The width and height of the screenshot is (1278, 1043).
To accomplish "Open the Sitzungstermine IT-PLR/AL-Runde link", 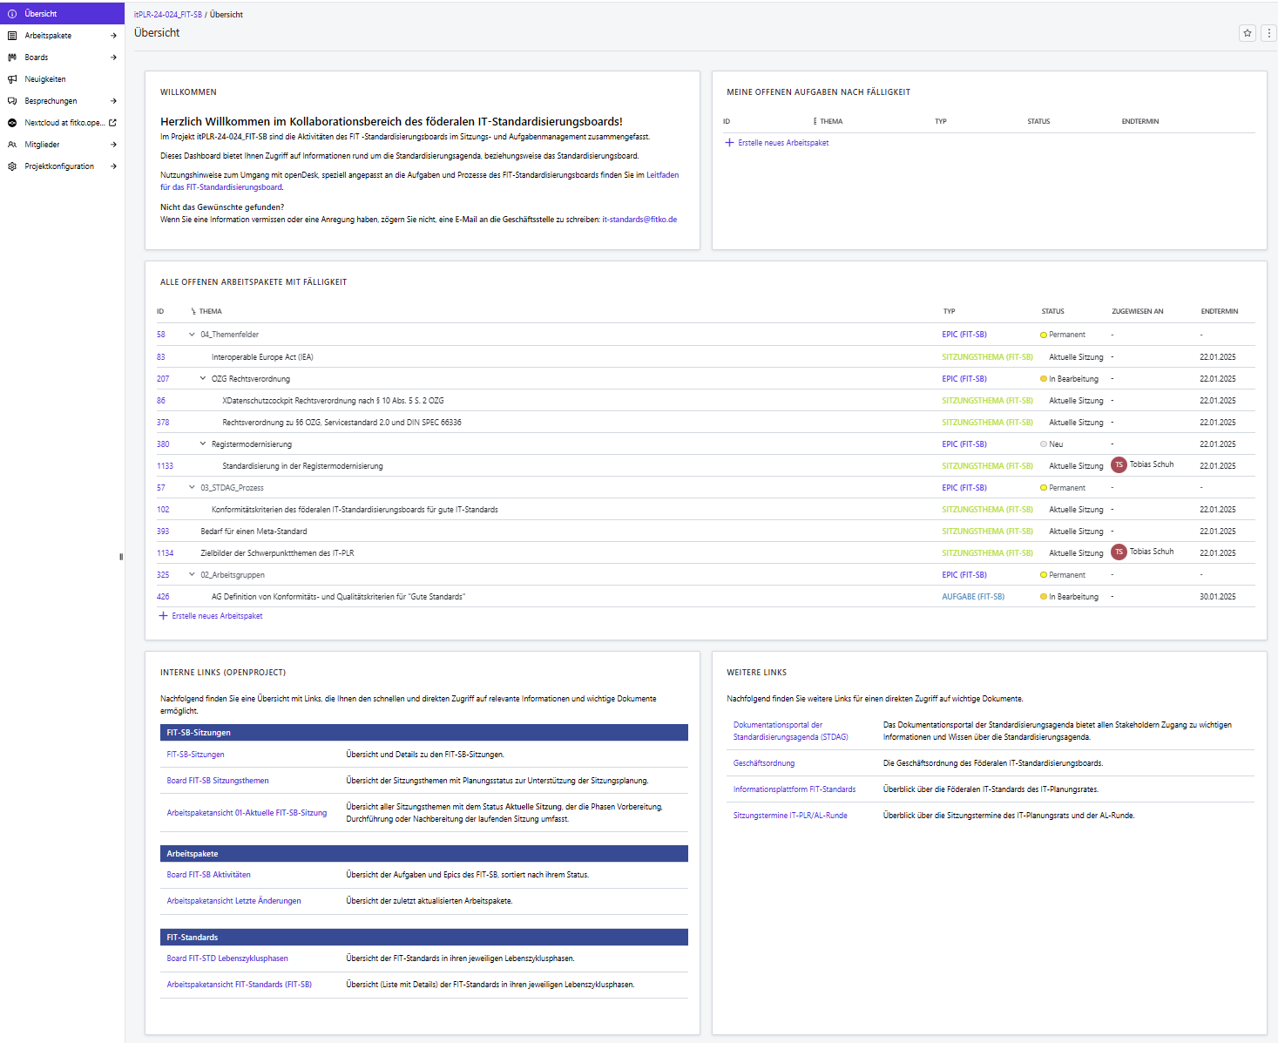I will (790, 816).
